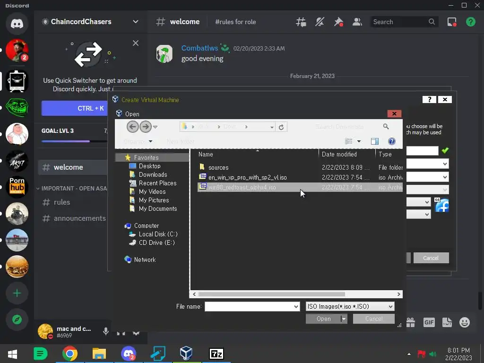Toggle notification settings bell in channel header
Image resolution: width=484 pixels, height=363 pixels.
320,22
